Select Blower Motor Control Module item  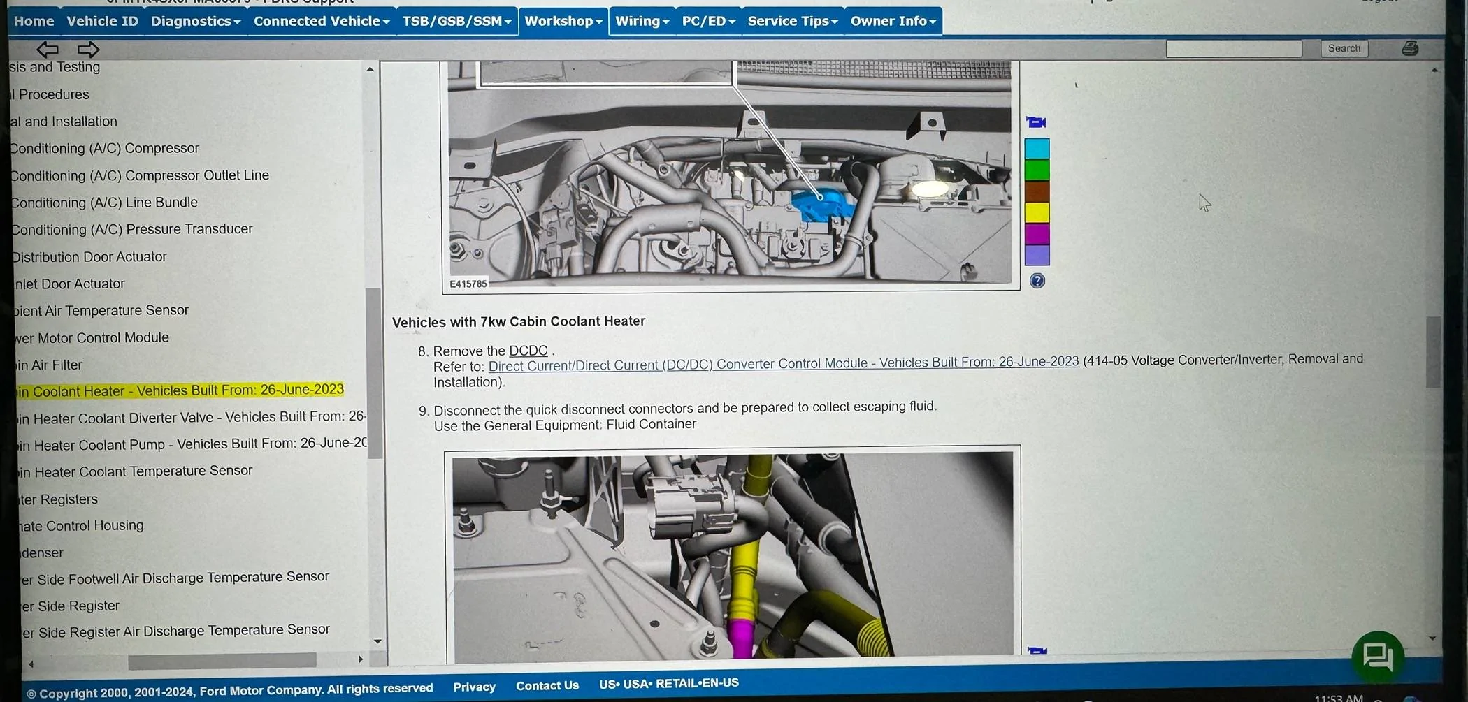(x=92, y=338)
